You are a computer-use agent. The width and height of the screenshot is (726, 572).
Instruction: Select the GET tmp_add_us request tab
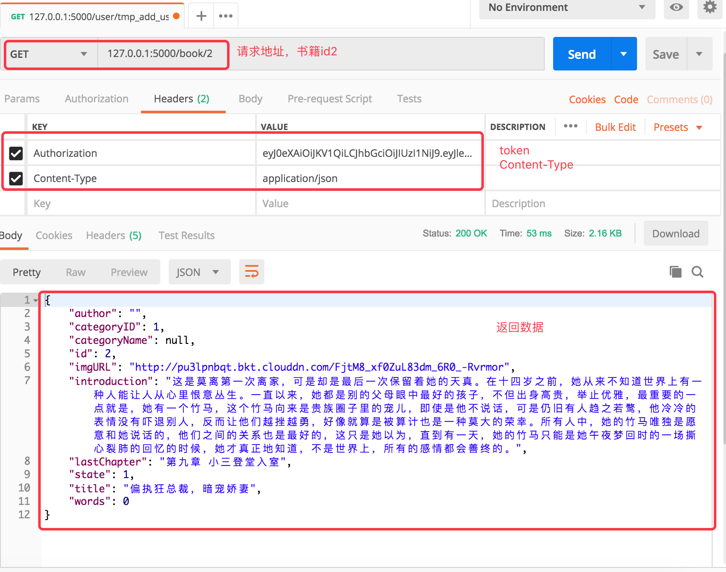pos(92,16)
